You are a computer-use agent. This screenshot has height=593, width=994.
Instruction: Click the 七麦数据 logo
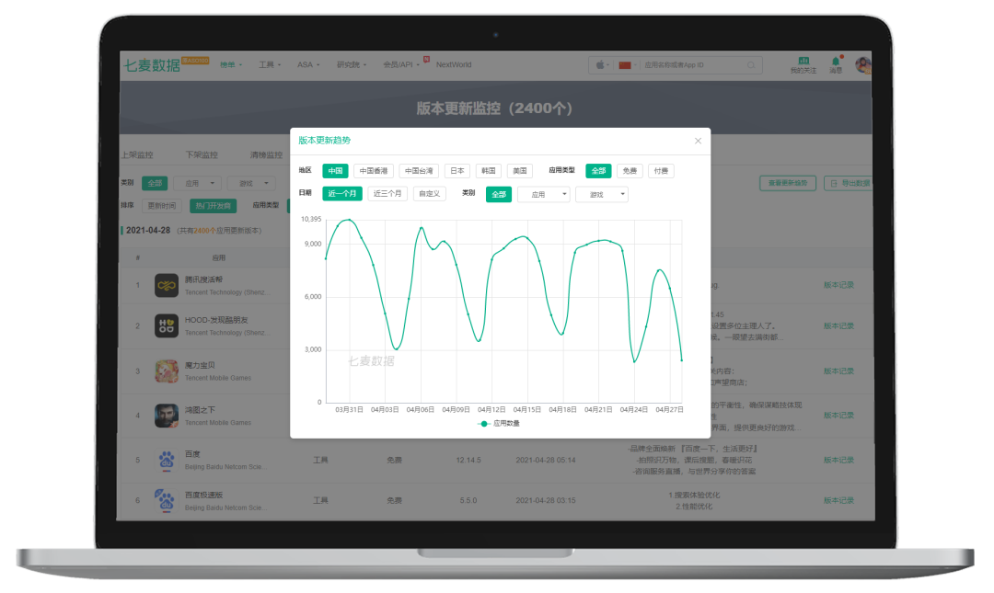(x=152, y=65)
